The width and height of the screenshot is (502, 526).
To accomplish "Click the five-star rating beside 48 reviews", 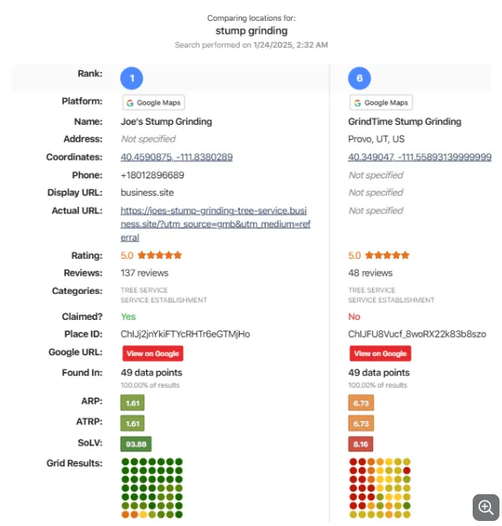I will click(387, 255).
